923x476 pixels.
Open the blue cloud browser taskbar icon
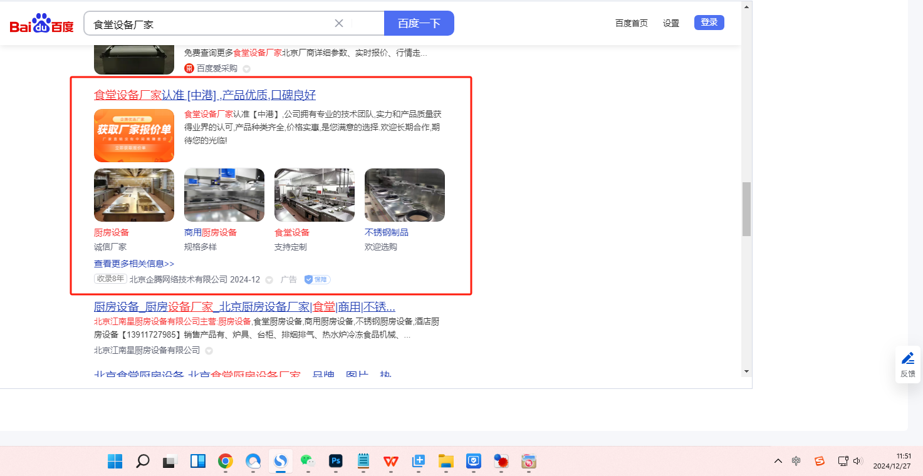point(253,462)
